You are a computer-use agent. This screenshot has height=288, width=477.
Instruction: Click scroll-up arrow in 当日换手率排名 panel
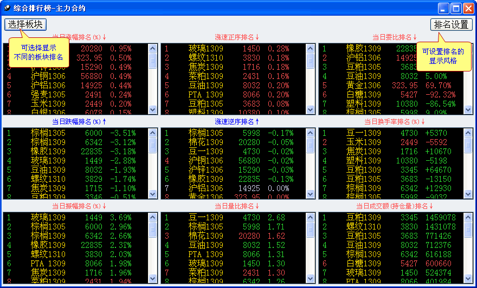click(468, 133)
